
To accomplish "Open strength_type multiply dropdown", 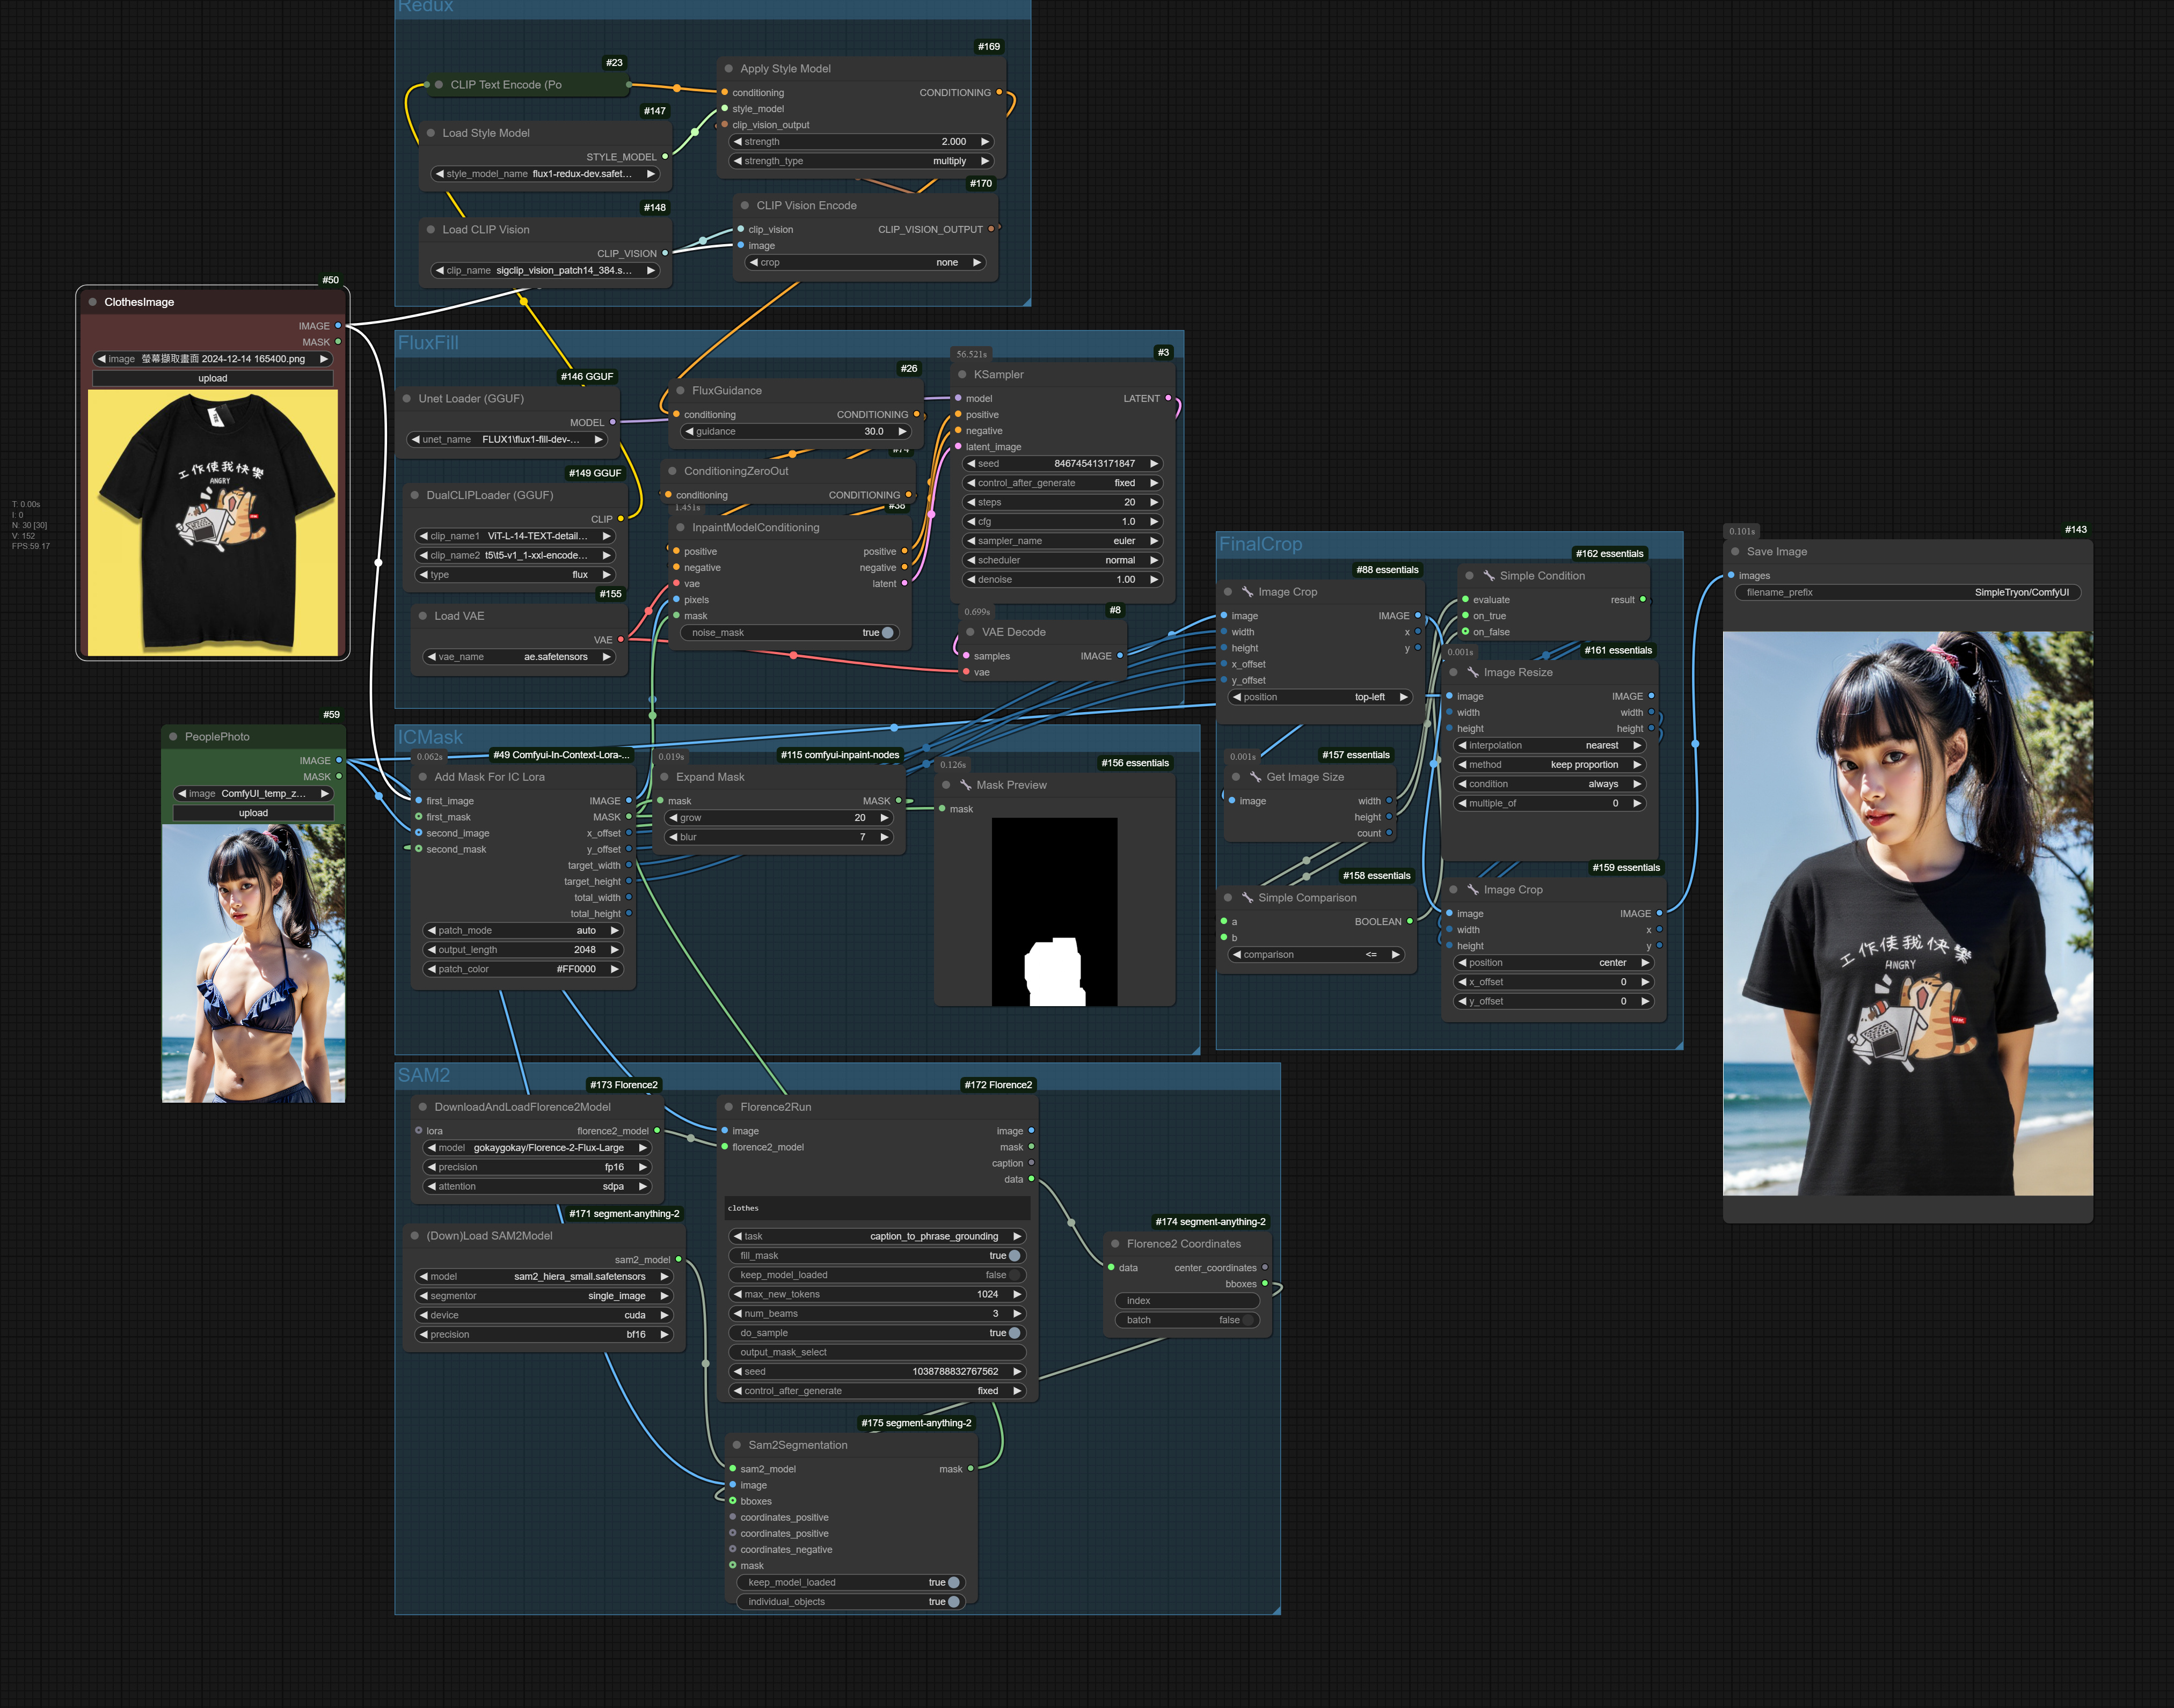I will click(x=862, y=161).
